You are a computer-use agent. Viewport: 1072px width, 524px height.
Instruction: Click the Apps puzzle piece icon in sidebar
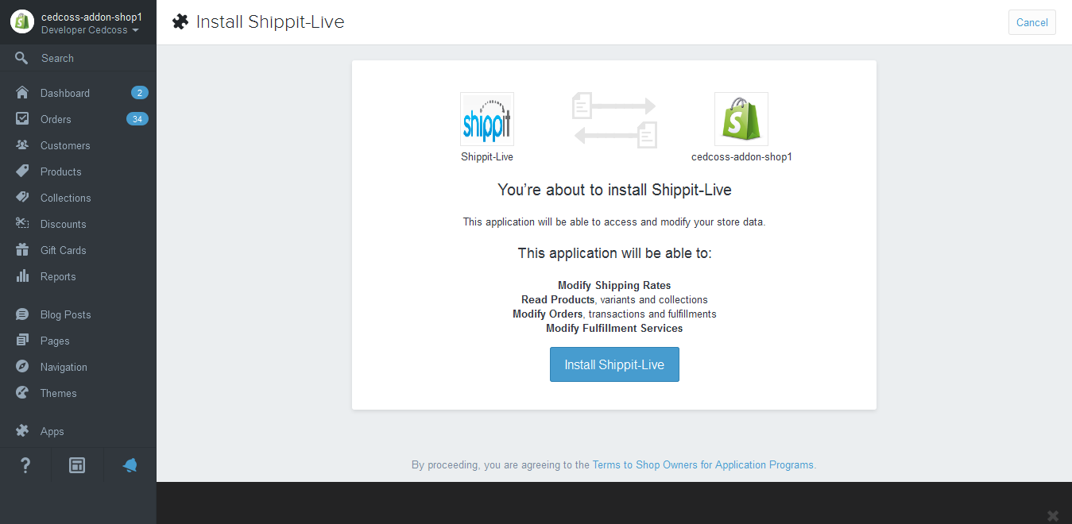(x=22, y=431)
